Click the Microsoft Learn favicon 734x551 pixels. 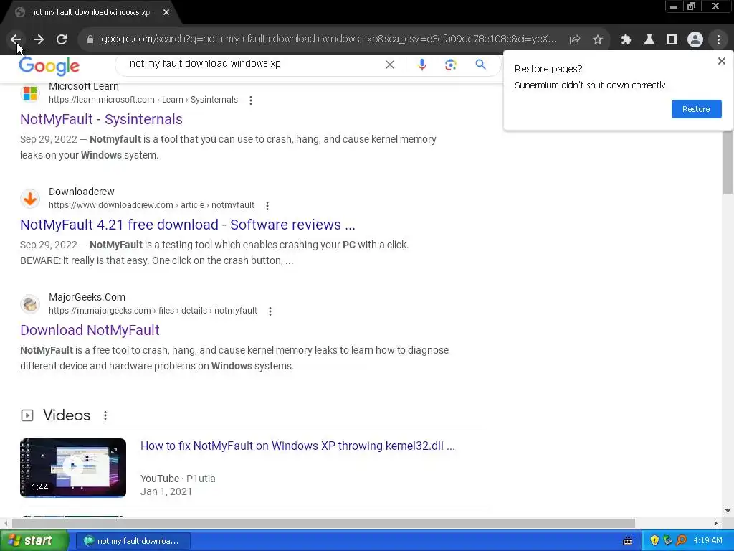click(30, 93)
